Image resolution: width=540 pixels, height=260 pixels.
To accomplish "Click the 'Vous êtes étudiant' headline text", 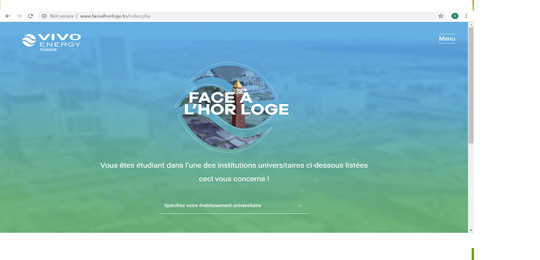I will coord(234,165).
